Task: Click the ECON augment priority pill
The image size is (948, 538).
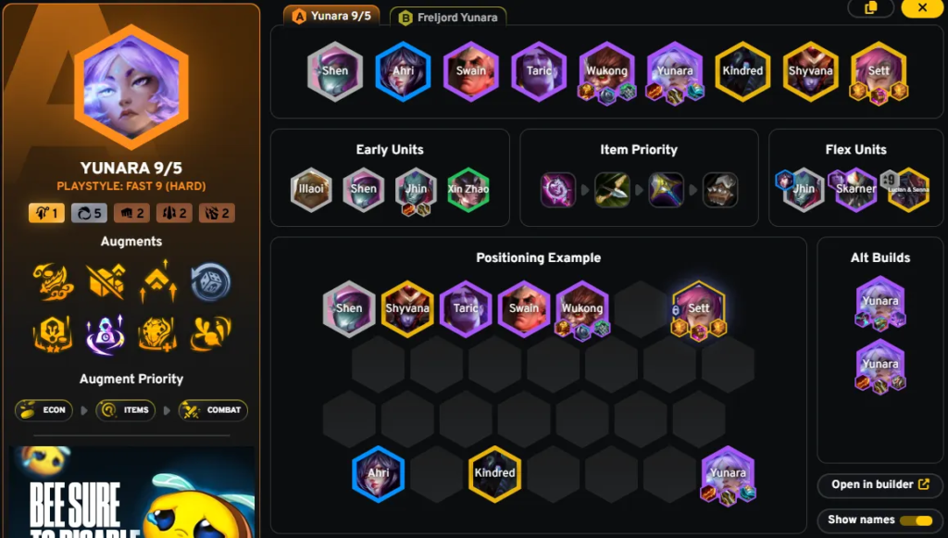Action: click(44, 410)
